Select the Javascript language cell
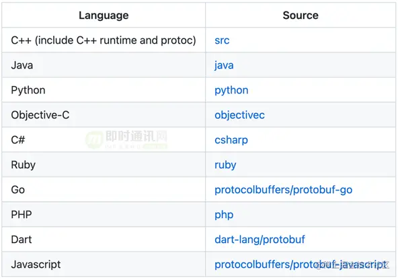Image resolution: width=398 pixels, height=278 pixels. (104, 265)
